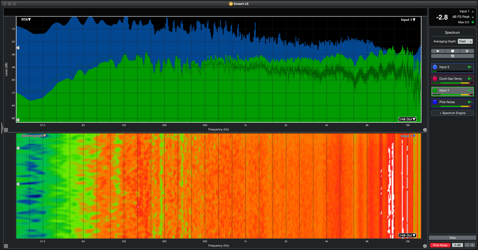The height and width of the screenshot is (250, 478).
Task: Click the blue color dot of Pink Noise engine
Action: 435,102
